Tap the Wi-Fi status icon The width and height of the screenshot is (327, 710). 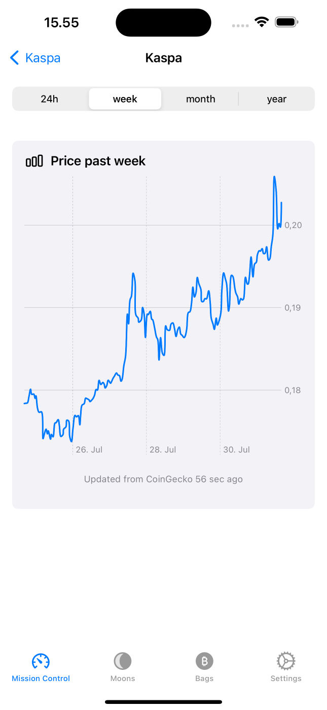tap(262, 22)
